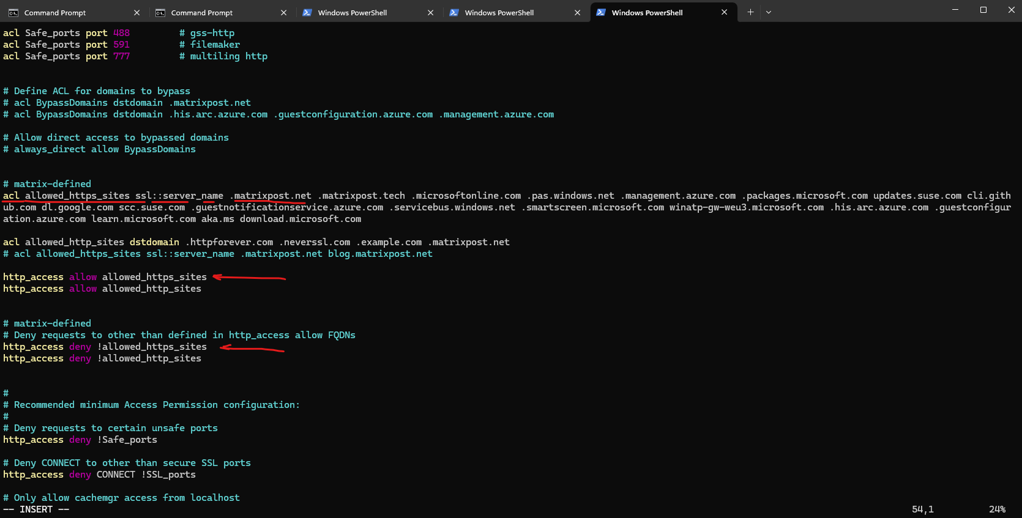Click '.packages.microsoft.com' domain entry
1022x518 pixels.
coord(805,196)
